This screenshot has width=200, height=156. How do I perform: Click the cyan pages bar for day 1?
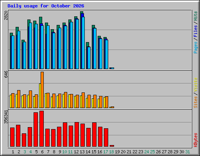click(13, 52)
